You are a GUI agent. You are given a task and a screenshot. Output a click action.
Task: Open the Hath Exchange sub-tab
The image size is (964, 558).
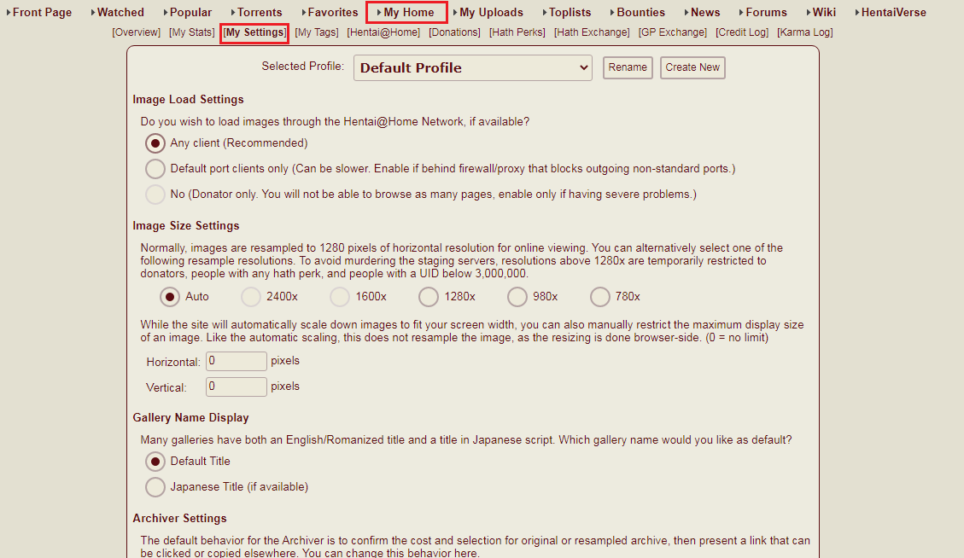point(592,32)
